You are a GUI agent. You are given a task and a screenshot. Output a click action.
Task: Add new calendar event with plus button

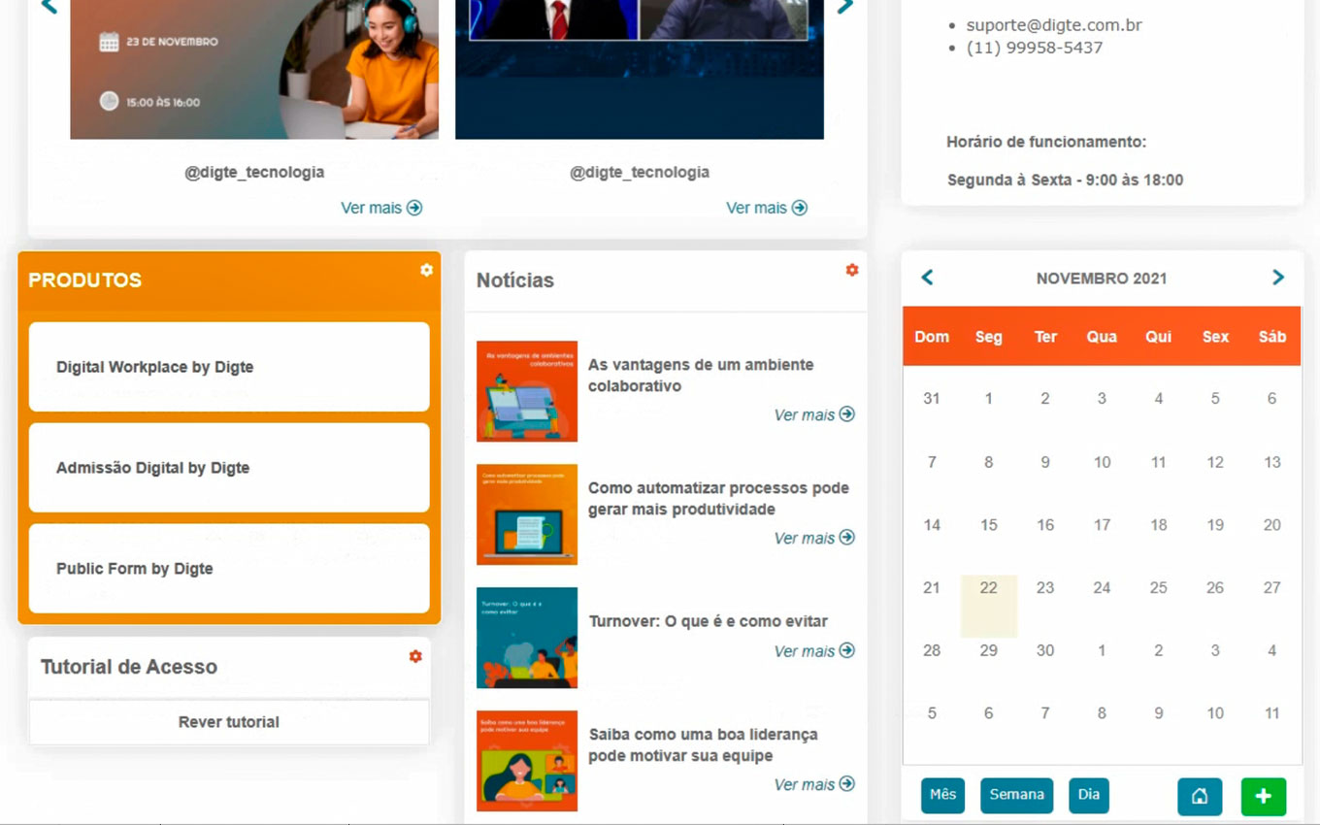(1263, 796)
